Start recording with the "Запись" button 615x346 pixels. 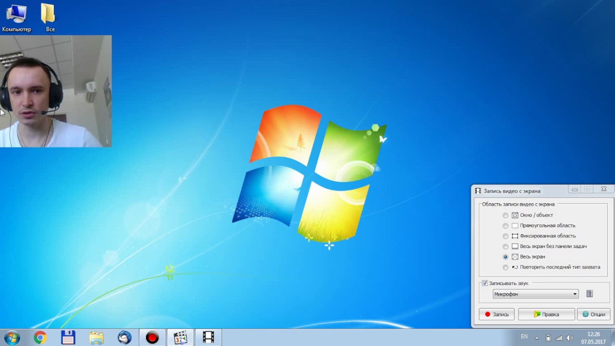(497, 314)
